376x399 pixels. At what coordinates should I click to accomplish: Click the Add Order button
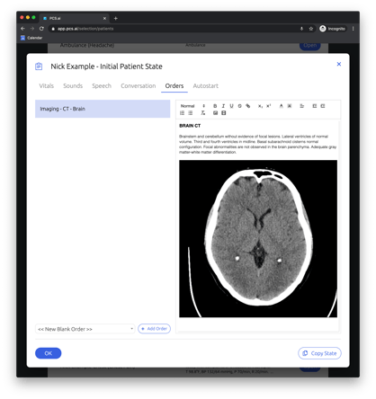tap(154, 329)
